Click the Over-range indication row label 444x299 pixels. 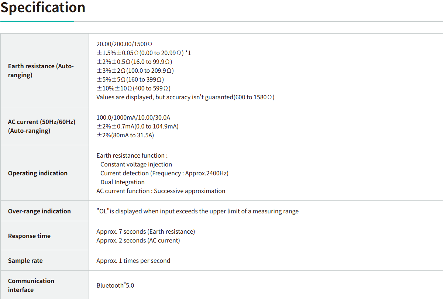pyautogui.click(x=39, y=211)
